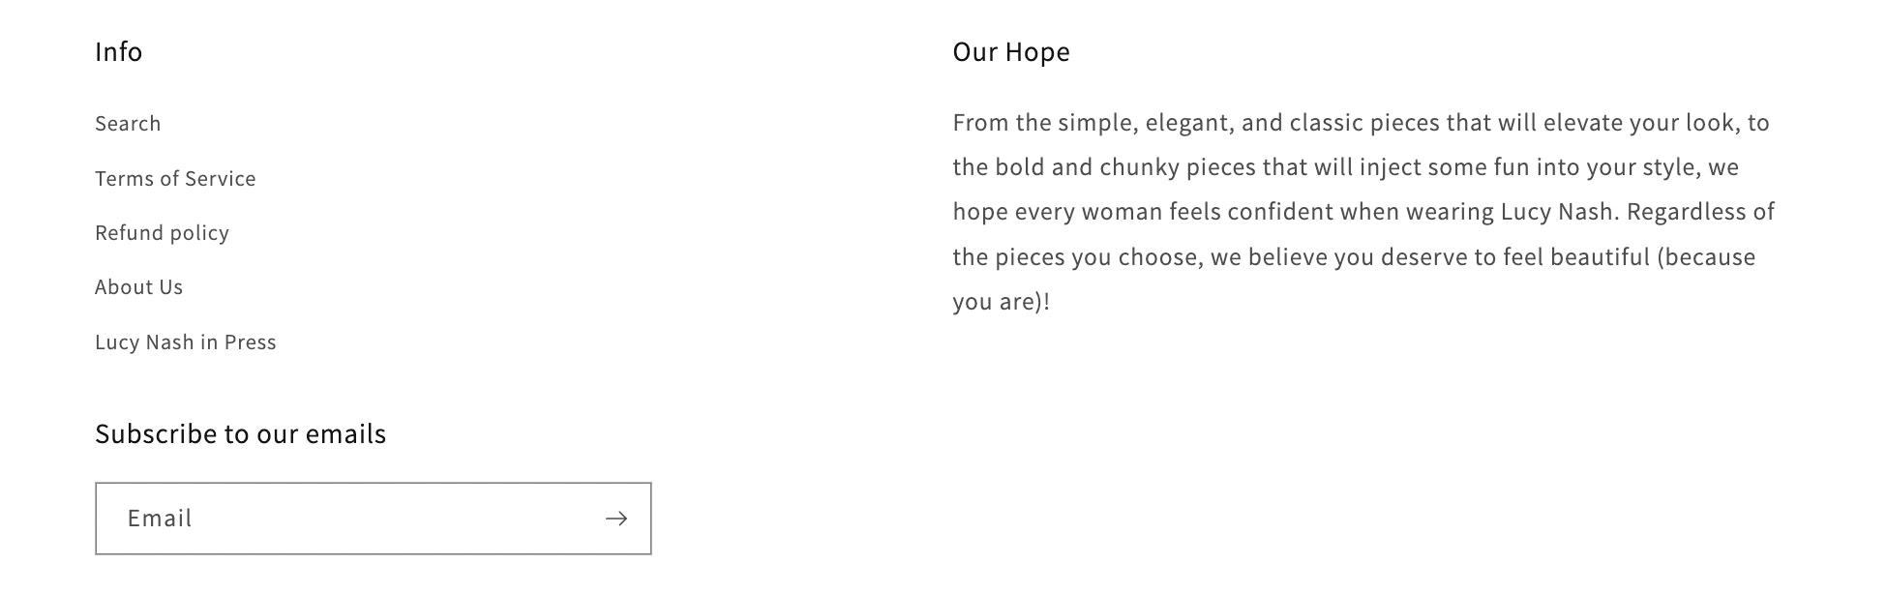Open the Refund policy
This screenshot has height=594, width=1887.
click(x=161, y=232)
